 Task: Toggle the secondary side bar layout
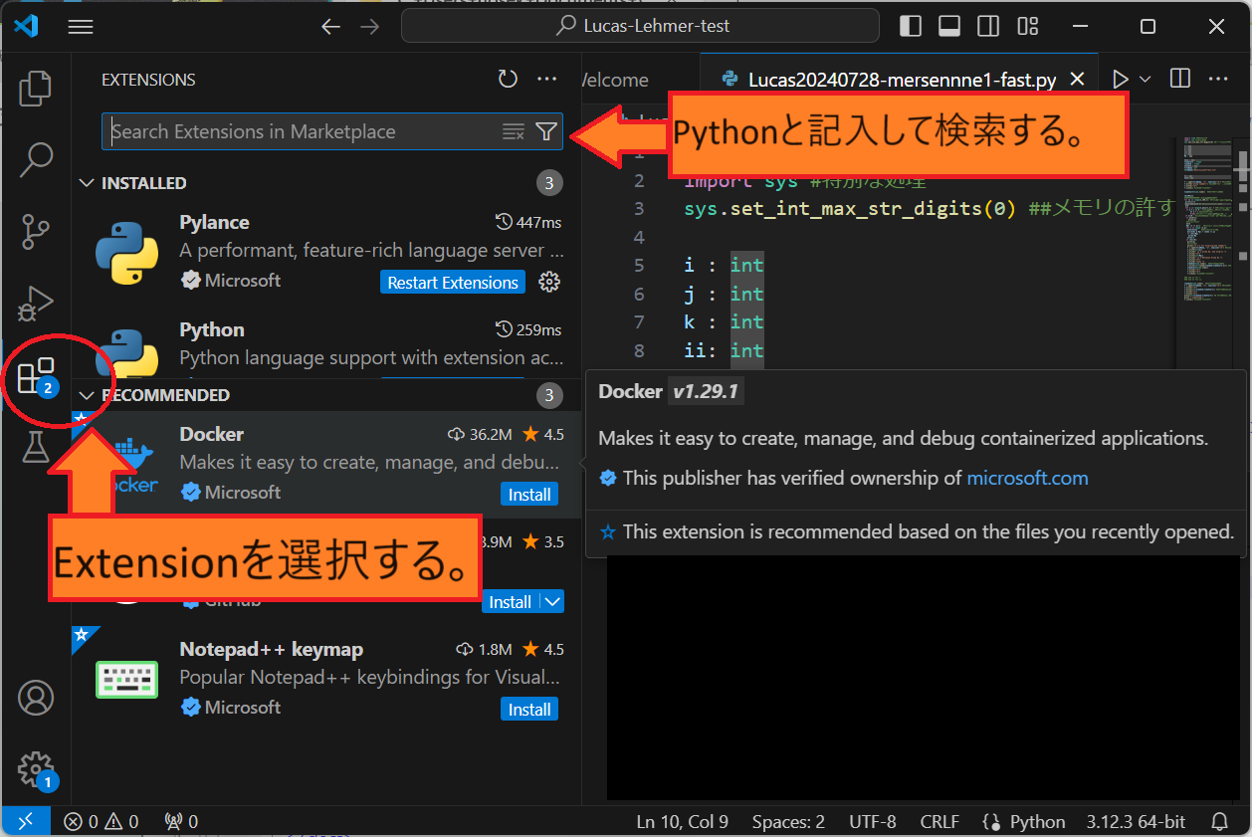tap(988, 27)
